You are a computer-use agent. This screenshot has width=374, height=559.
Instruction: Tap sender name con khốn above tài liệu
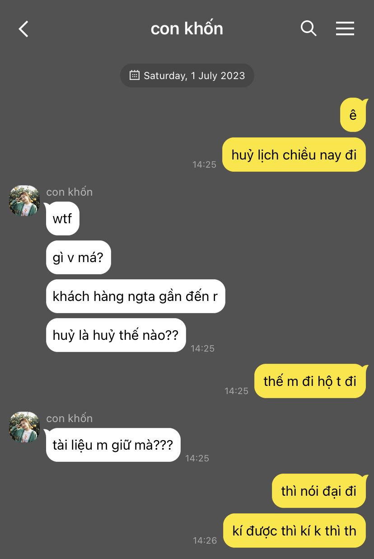point(70,418)
